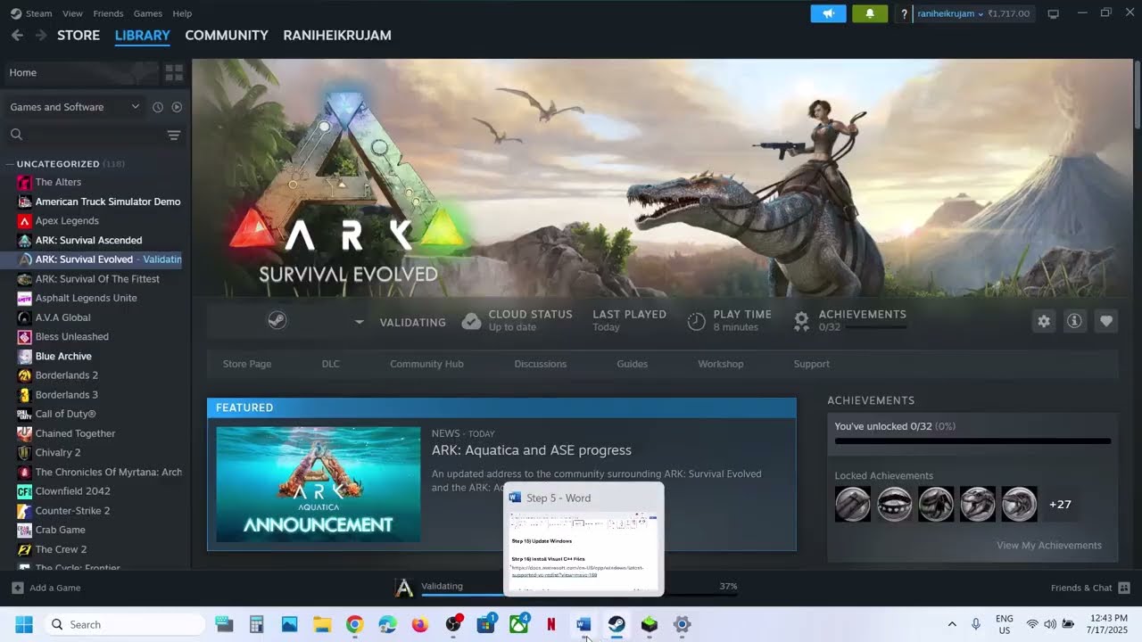The height and width of the screenshot is (642, 1142).
Task: Open the Windows Start menu
Action: (24, 624)
